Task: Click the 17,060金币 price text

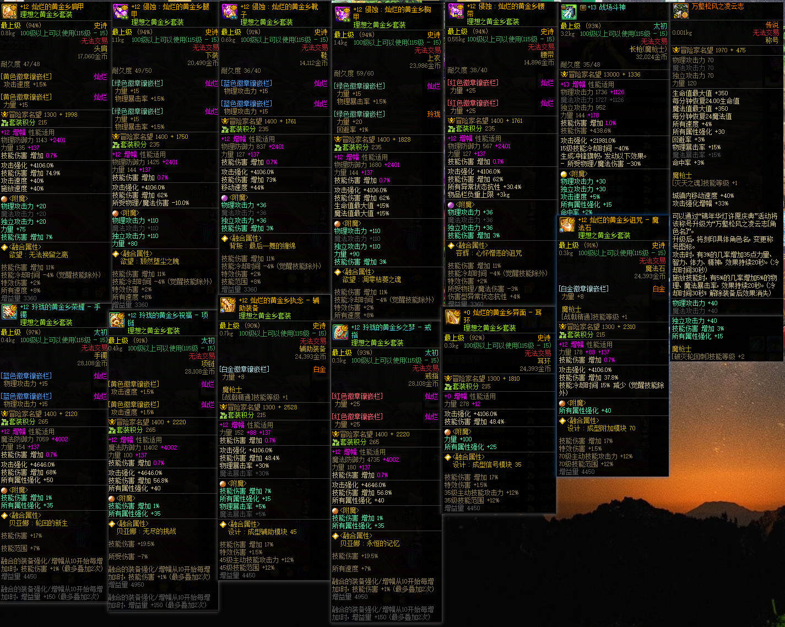Action: tap(93, 57)
